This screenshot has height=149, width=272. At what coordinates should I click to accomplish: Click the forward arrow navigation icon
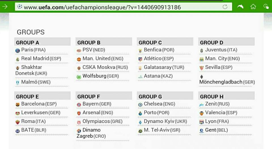(5, 7)
